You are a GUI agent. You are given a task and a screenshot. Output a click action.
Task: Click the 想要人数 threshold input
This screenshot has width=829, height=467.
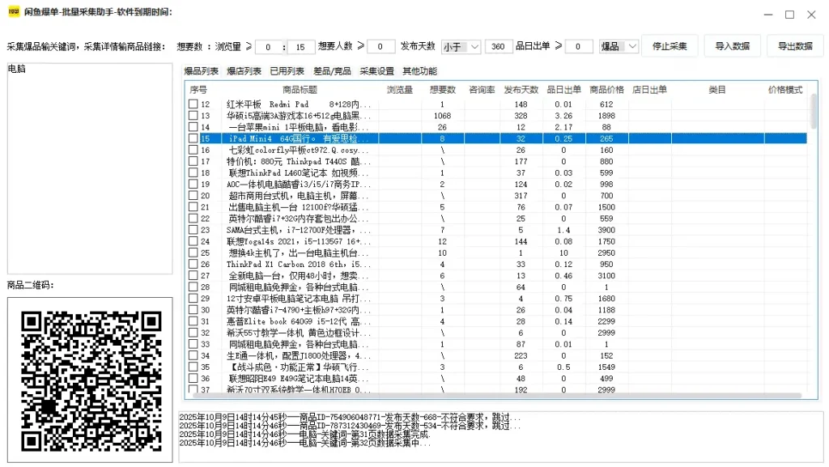pos(381,46)
